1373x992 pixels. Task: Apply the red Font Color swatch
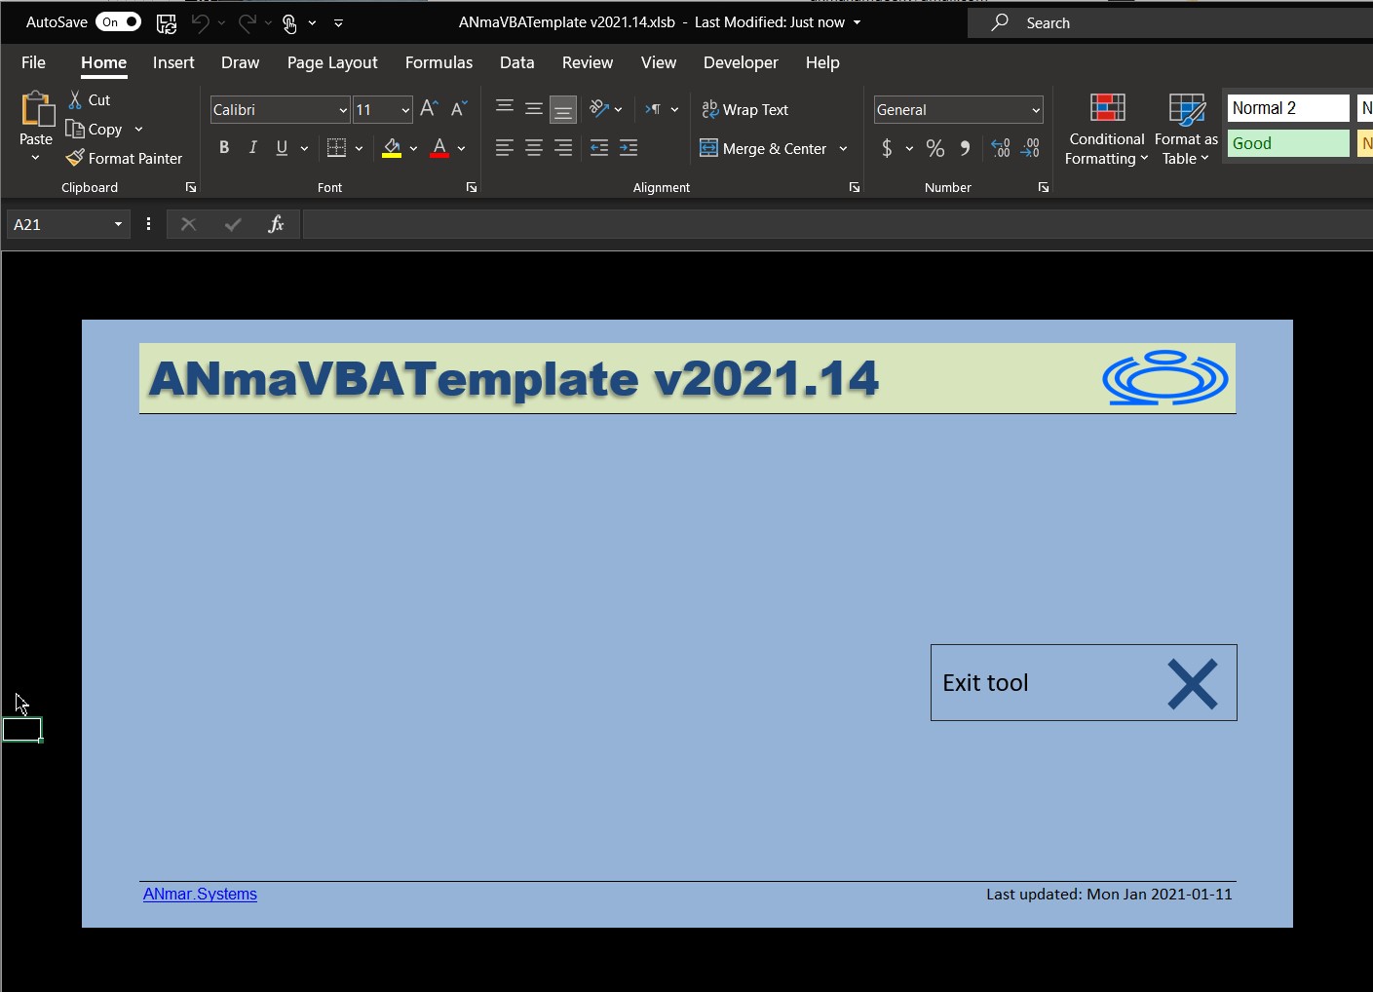click(x=439, y=148)
